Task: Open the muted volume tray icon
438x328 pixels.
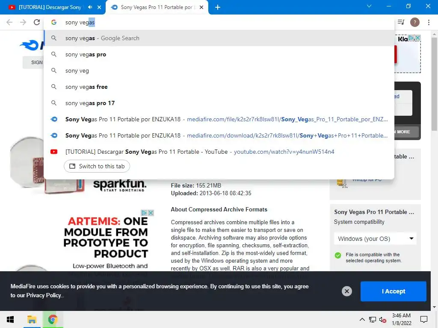Action: [x=383, y=319]
